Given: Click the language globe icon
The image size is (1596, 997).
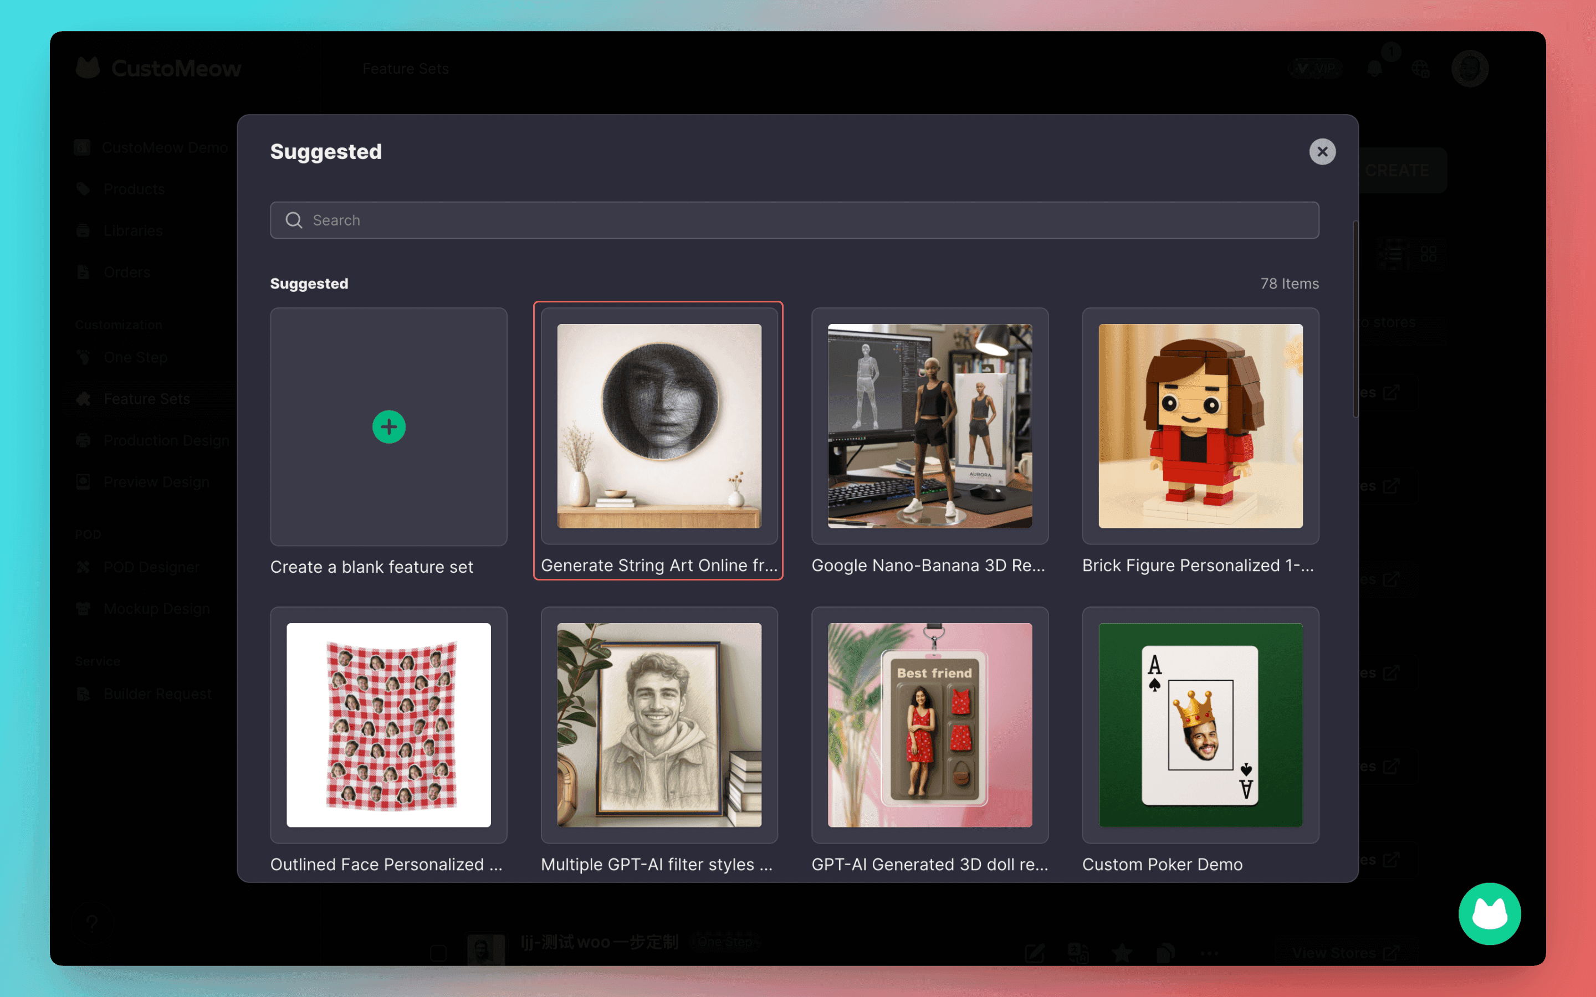Looking at the screenshot, I should (1420, 69).
